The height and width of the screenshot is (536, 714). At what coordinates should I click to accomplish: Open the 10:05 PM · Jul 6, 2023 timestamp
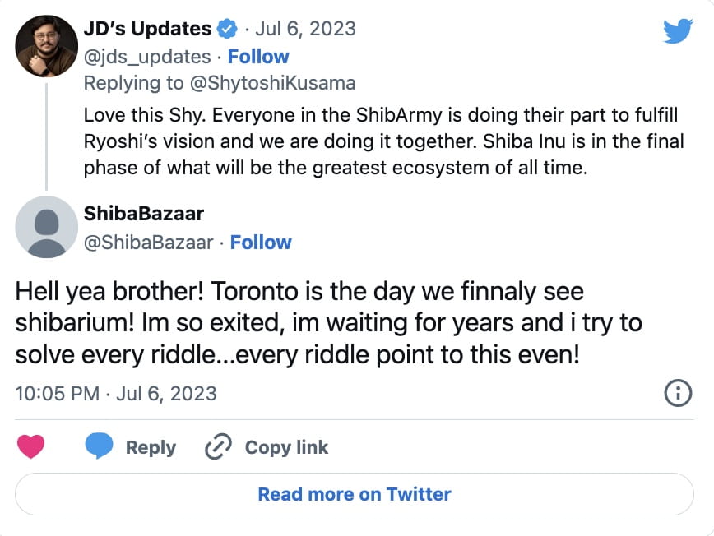pos(116,394)
